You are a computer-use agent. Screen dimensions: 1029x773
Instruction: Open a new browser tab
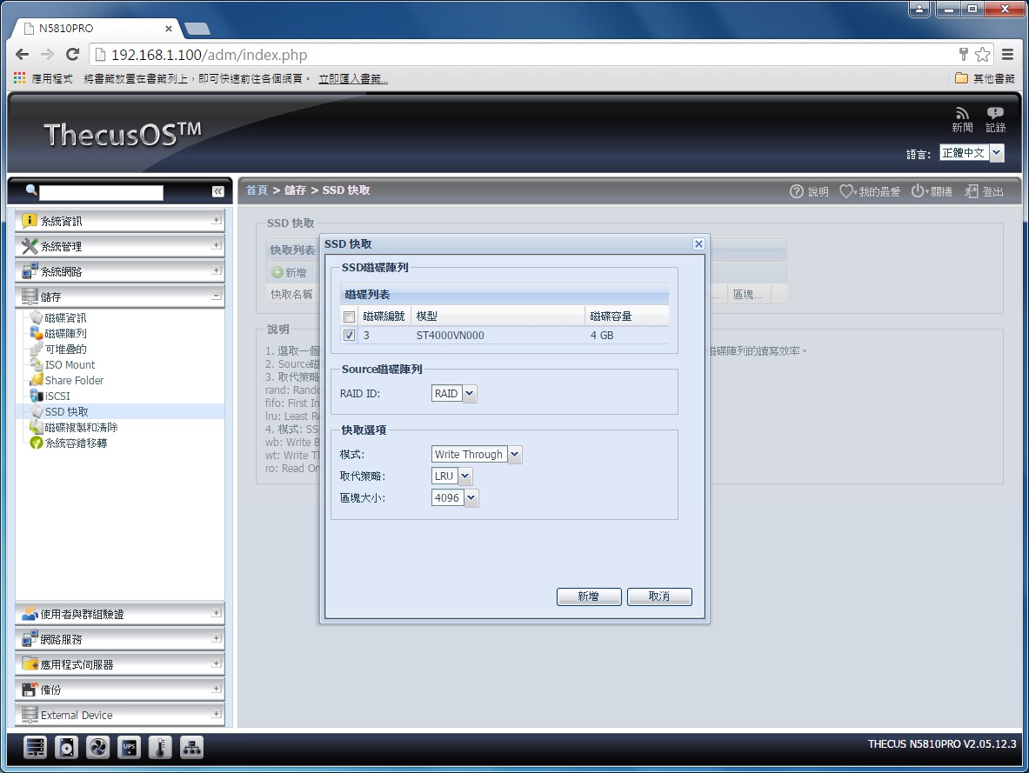point(197,28)
